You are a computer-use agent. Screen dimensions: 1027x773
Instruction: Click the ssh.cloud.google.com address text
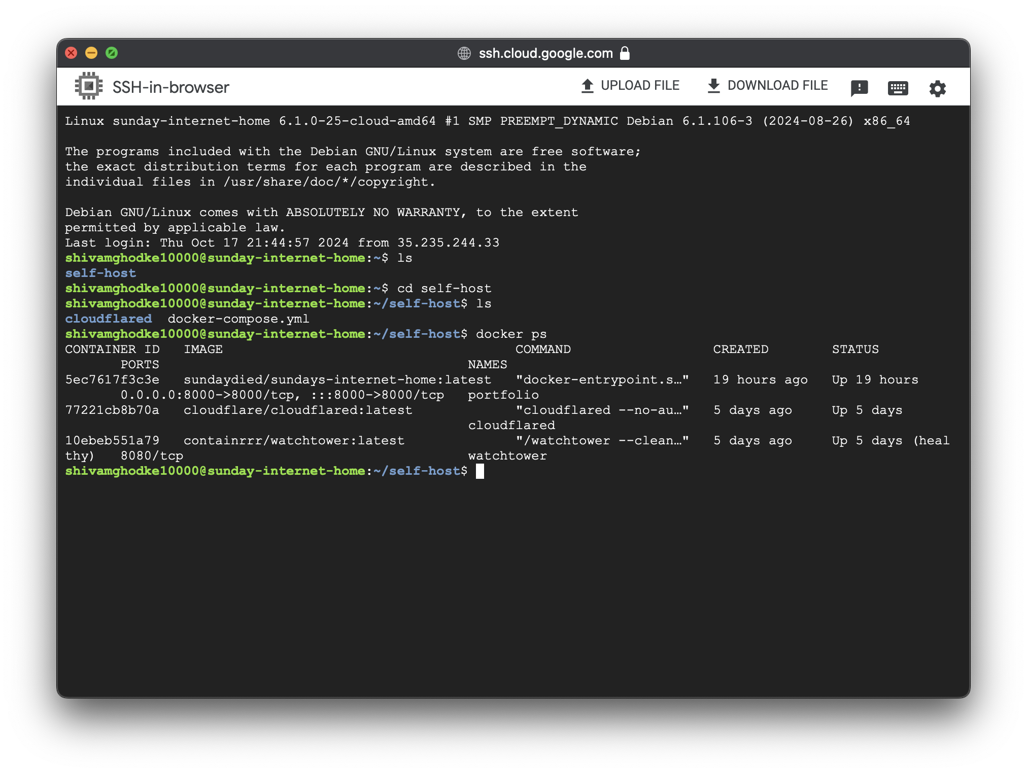pos(546,53)
